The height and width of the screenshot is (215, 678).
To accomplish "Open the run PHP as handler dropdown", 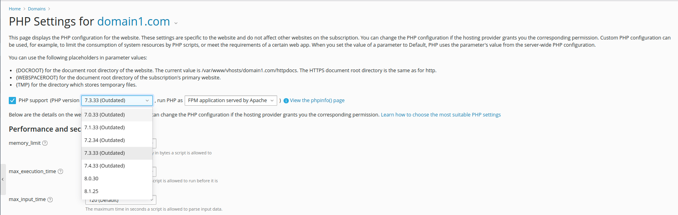I will tap(231, 101).
